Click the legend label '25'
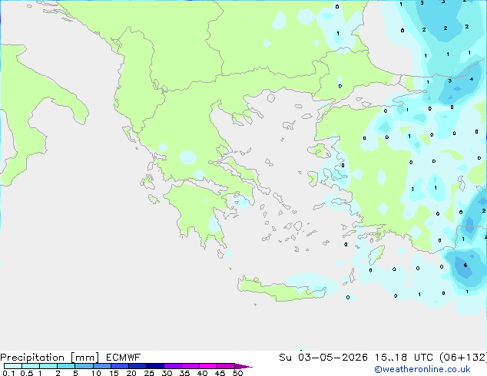The height and width of the screenshot is (376, 487). [x=149, y=373]
